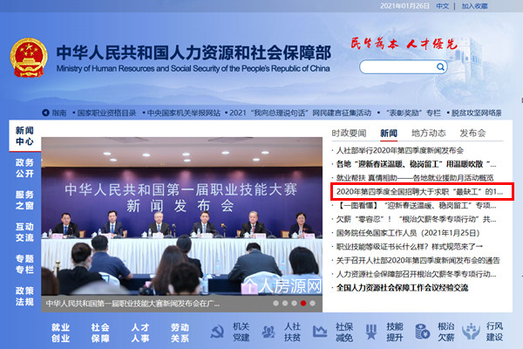Open news 职业技能等级证书长什么样
Image resolution: width=523 pixels, height=349 pixels.
pyautogui.click(x=410, y=246)
